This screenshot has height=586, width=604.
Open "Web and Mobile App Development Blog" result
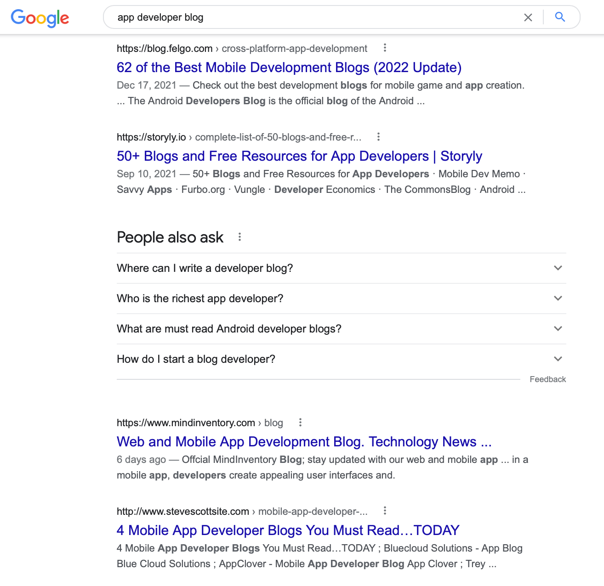click(x=304, y=442)
